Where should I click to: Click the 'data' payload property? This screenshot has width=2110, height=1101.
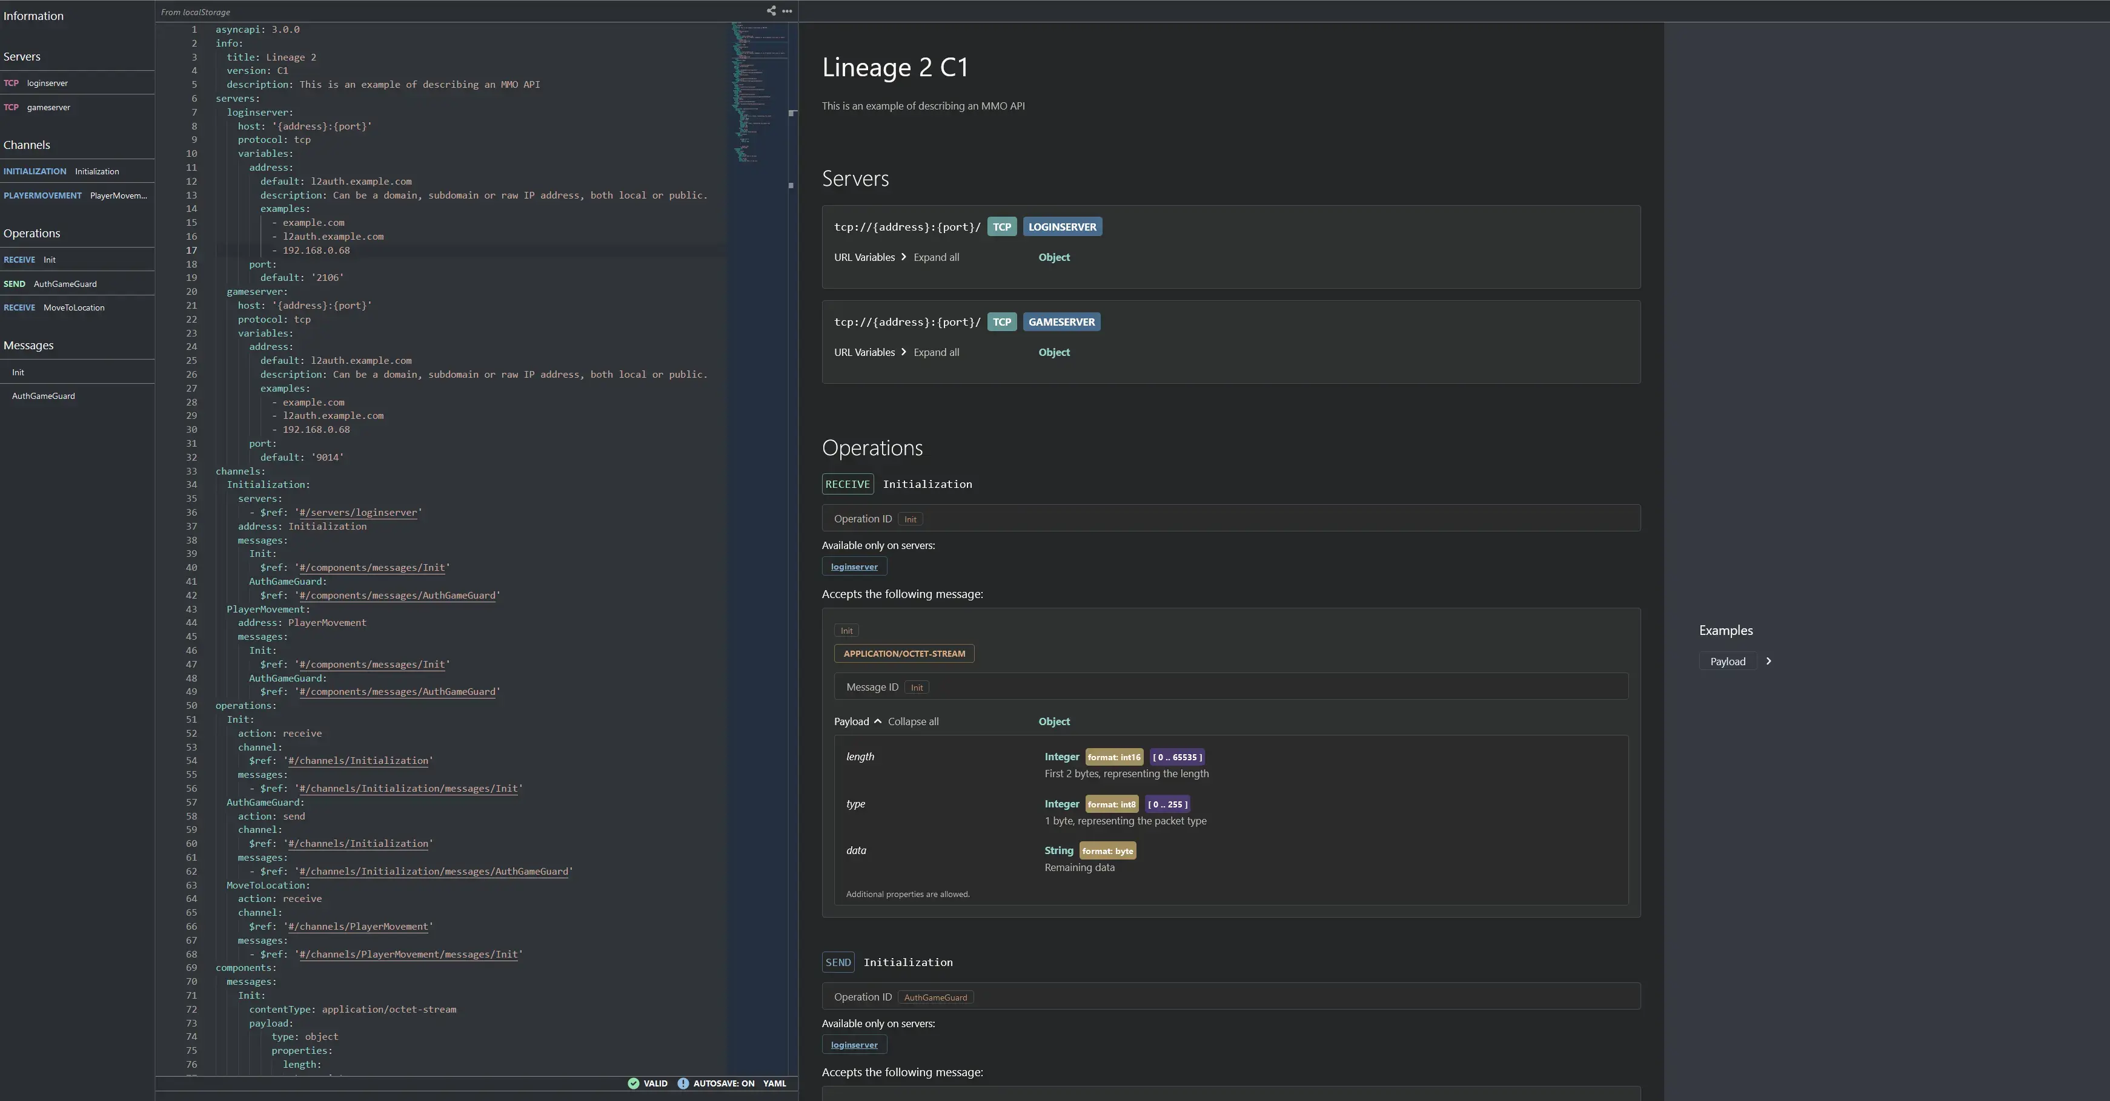tap(856, 850)
